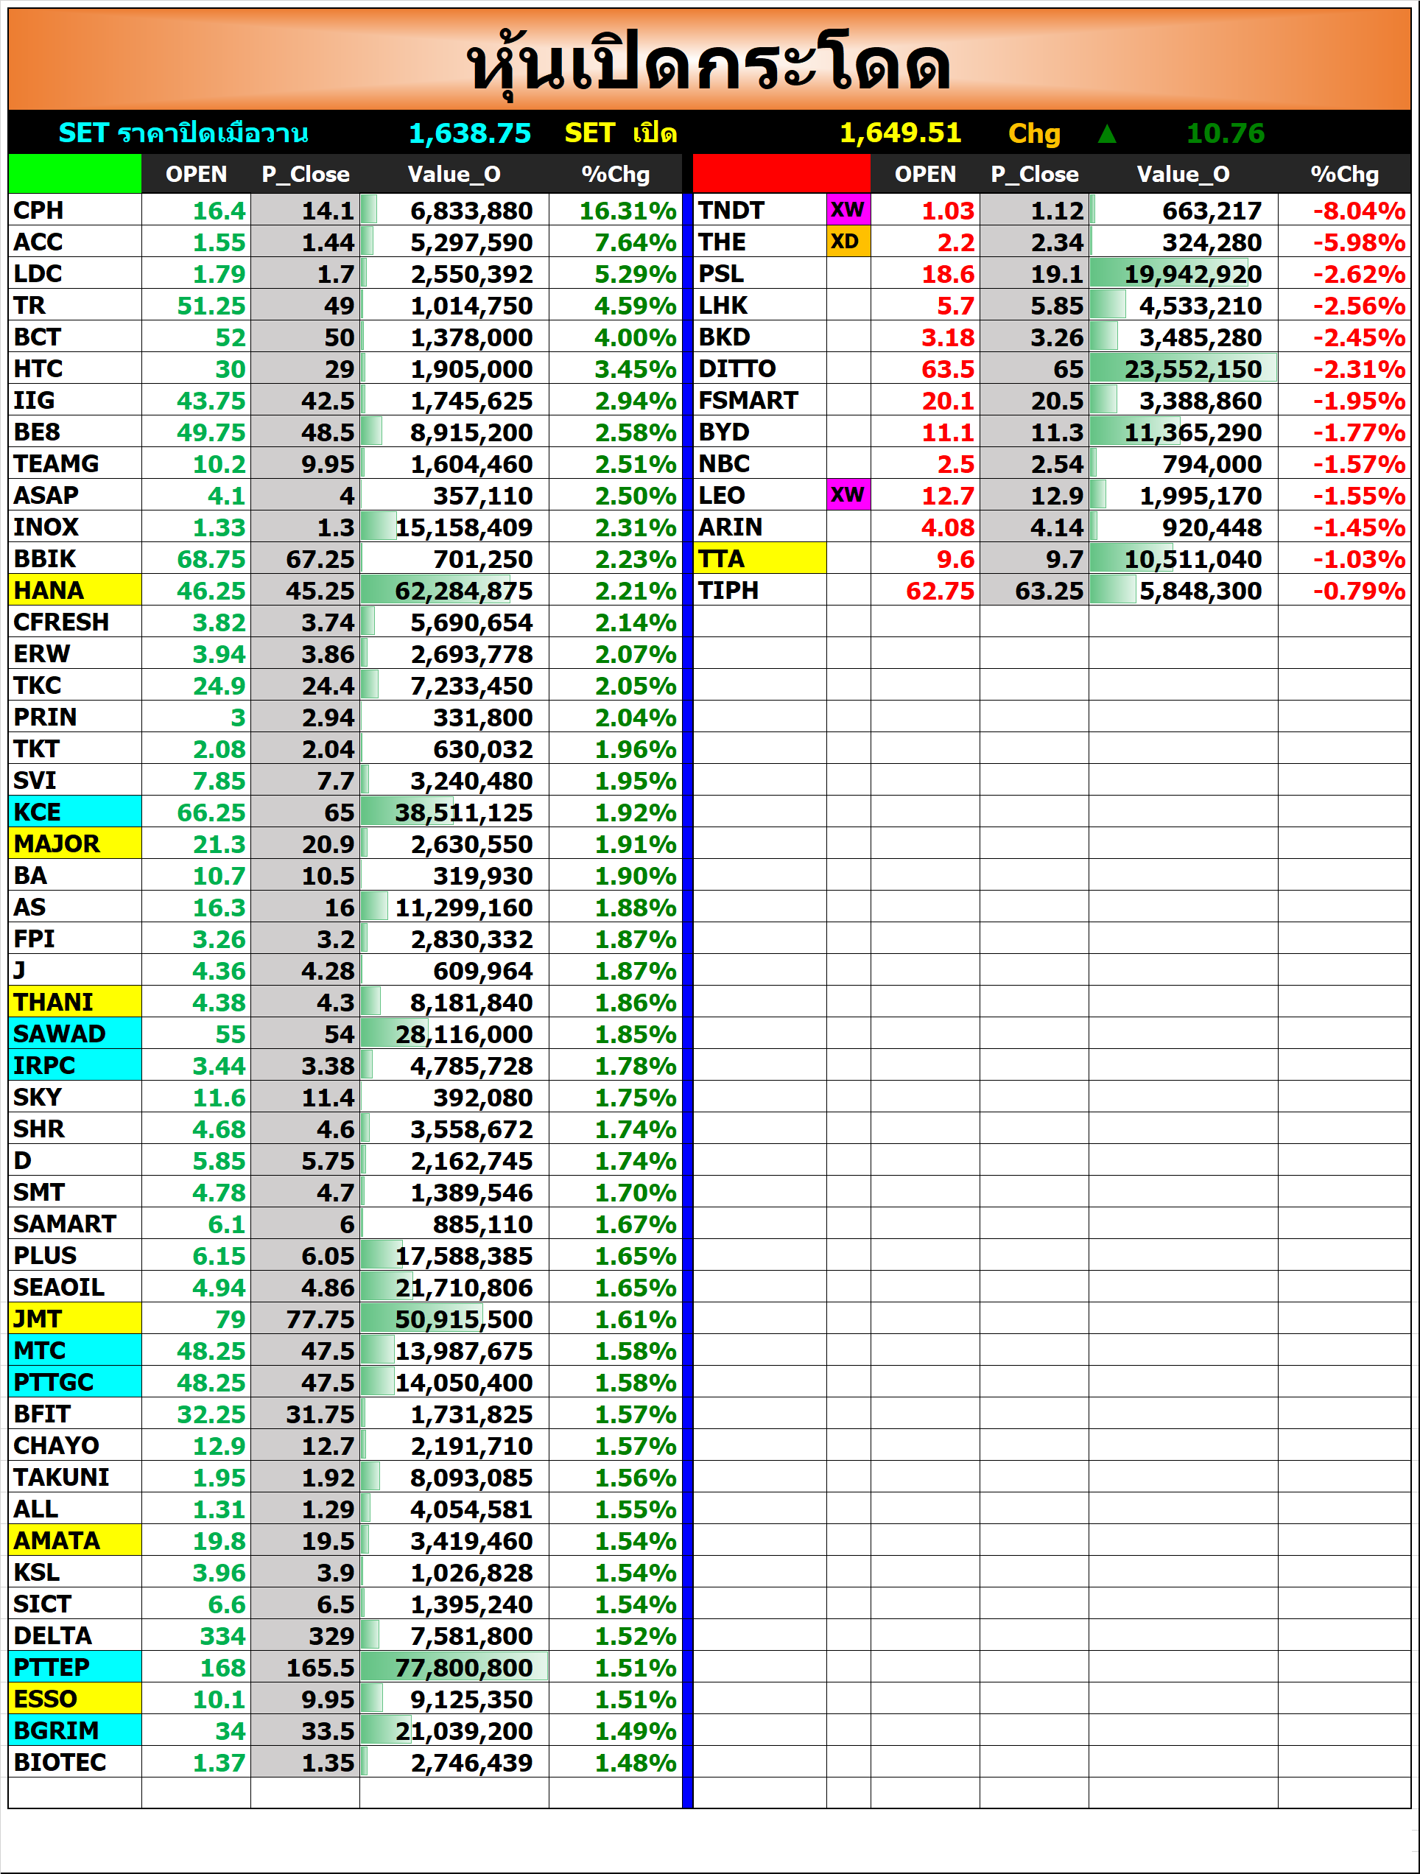Click the KCE value 38,511,125

463,813
